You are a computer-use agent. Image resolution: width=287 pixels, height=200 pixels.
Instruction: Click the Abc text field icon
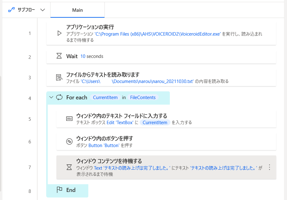click(x=69, y=119)
